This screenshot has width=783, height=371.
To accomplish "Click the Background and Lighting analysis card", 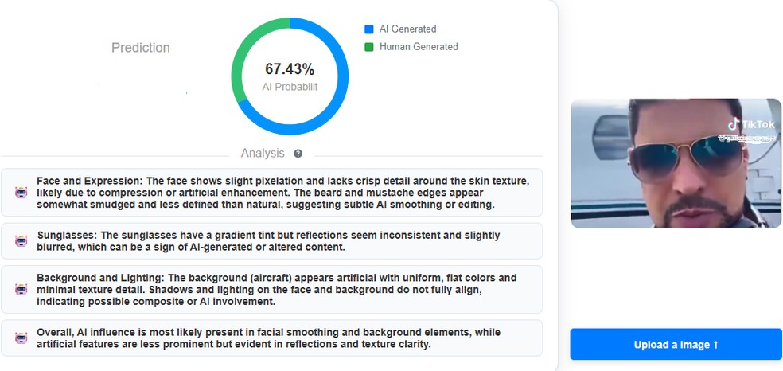I will tap(271, 290).
